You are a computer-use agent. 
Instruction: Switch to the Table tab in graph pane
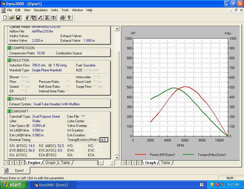click(x=165, y=163)
